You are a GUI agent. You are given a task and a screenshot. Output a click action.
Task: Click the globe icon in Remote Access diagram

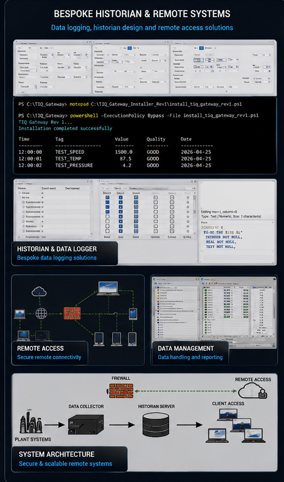(41, 313)
